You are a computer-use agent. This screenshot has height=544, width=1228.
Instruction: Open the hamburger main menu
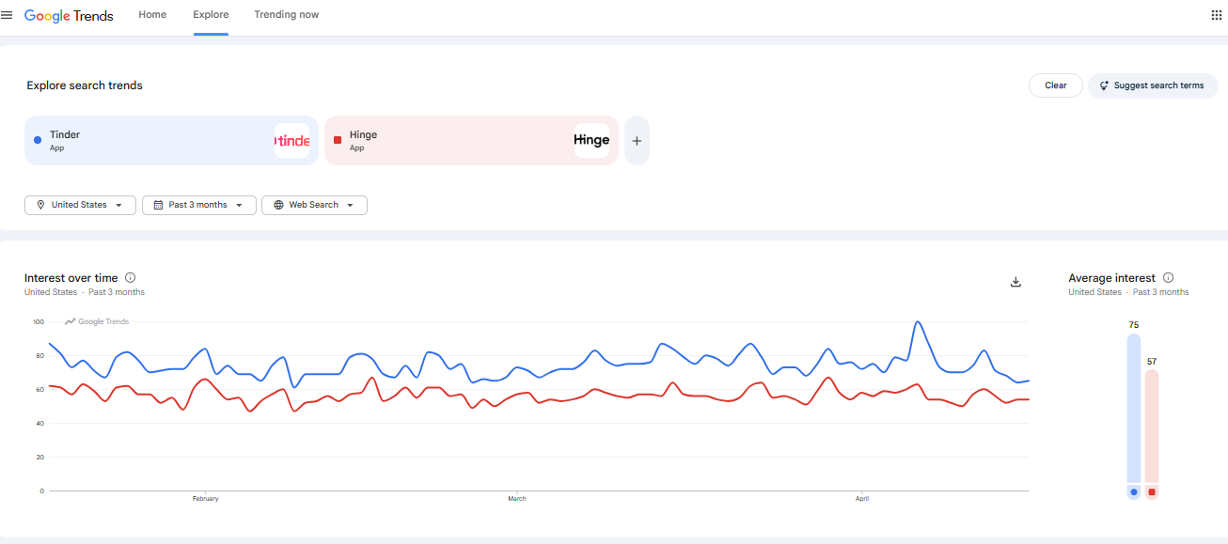click(x=8, y=15)
